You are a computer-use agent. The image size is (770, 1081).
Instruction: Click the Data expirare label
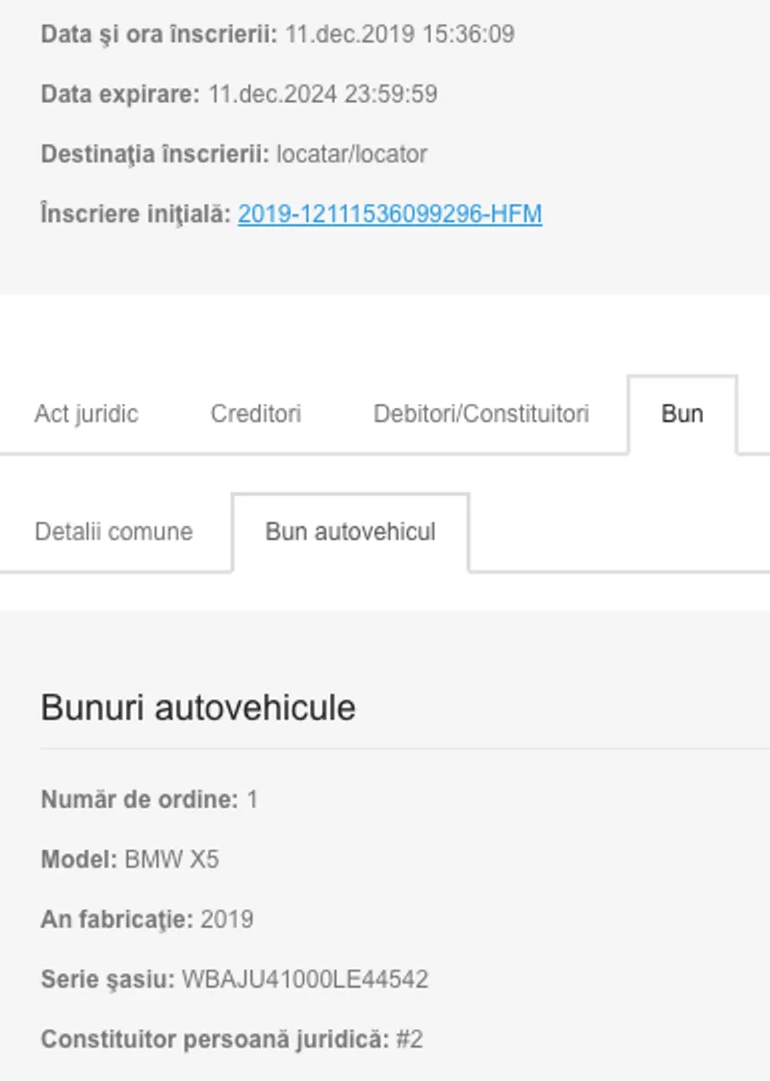[120, 94]
